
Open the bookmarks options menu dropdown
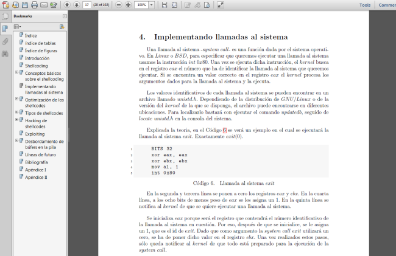(18, 27)
